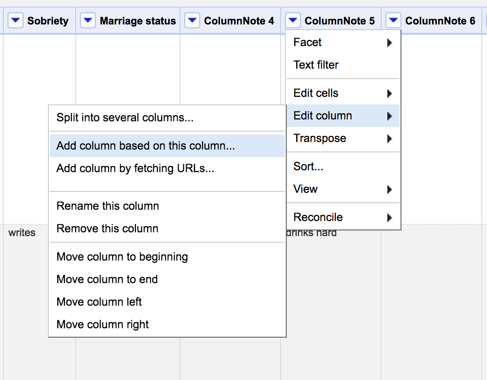Open the Sobriety column dropdown arrow
Viewport: 487px width, 380px height.
16,21
